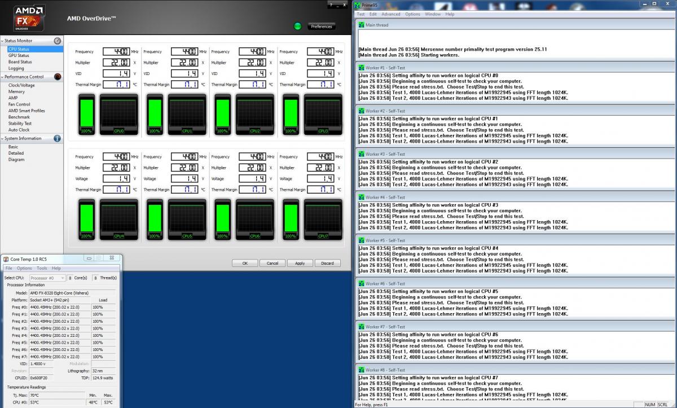Open Prime95 Window menu
The width and height of the screenshot is (677, 408).
[433, 14]
